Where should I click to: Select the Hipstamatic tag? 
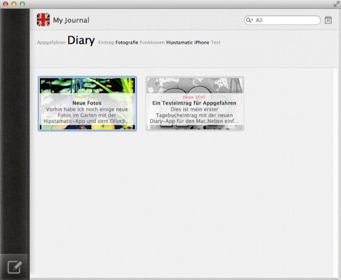[x=179, y=43]
